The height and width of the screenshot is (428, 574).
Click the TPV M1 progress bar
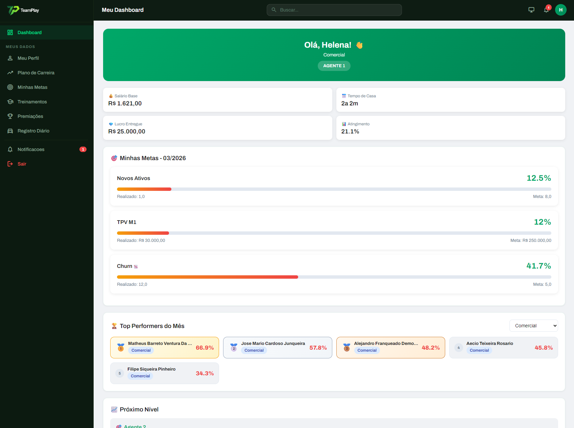pyautogui.click(x=334, y=233)
